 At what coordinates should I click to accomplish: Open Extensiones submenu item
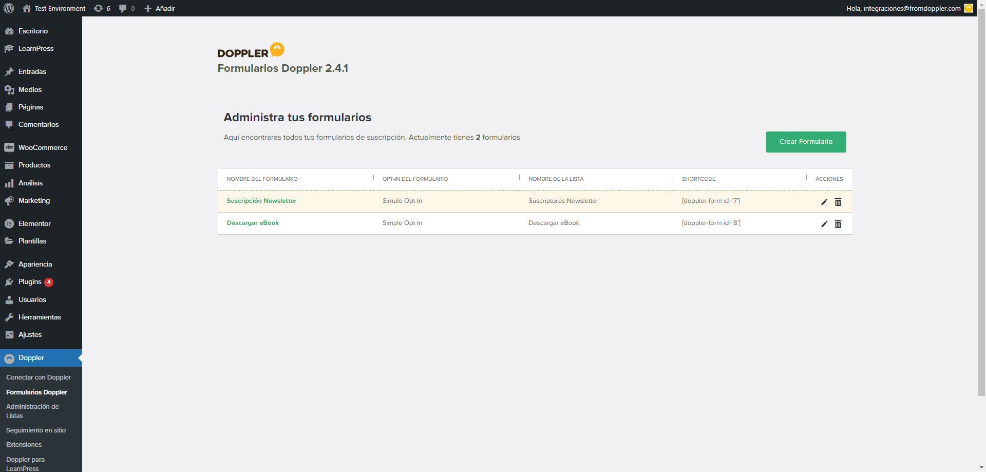(x=24, y=444)
